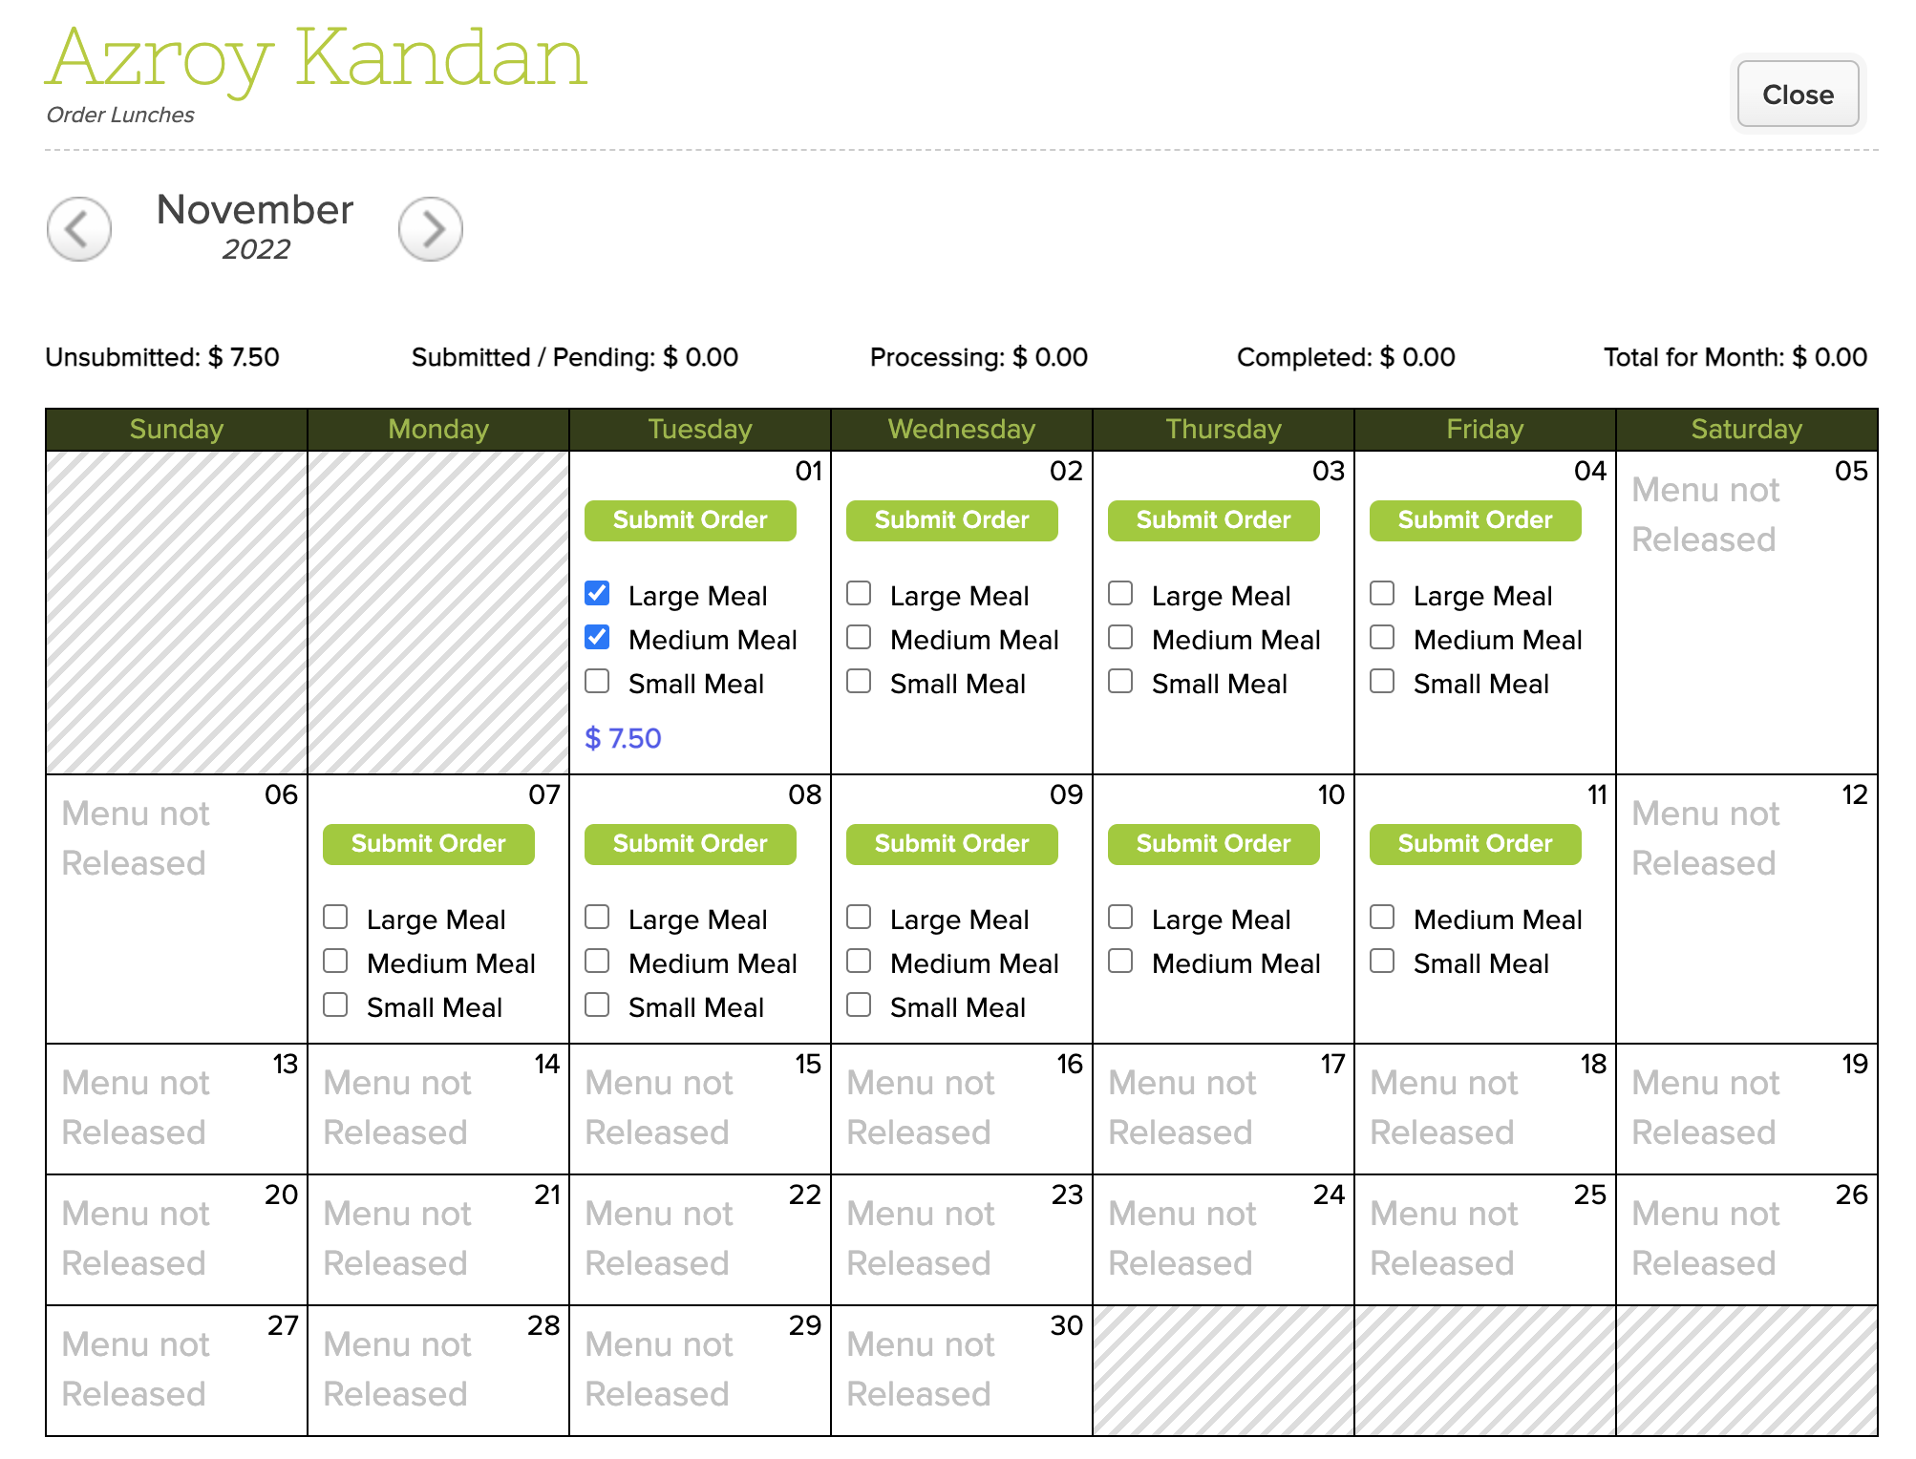Check Large Meal on November 10

(x=1121, y=918)
